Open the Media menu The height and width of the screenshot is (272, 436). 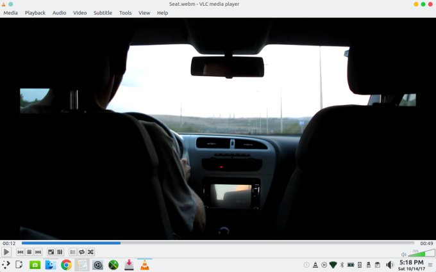tap(10, 13)
